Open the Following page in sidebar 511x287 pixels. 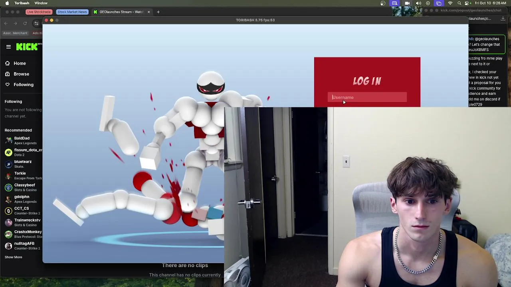[23, 85]
